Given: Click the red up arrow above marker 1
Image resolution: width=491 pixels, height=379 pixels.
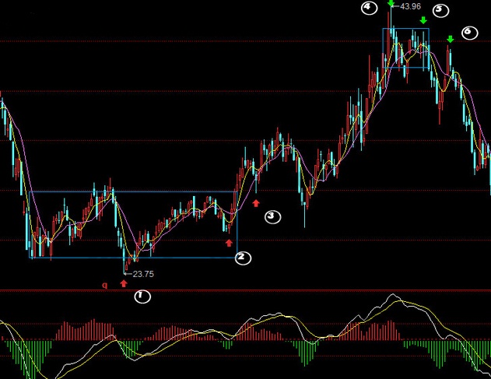Looking at the screenshot, I should point(123,283).
